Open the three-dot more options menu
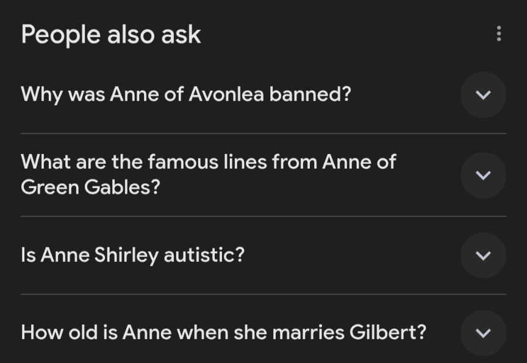This screenshot has width=527, height=363. click(499, 34)
